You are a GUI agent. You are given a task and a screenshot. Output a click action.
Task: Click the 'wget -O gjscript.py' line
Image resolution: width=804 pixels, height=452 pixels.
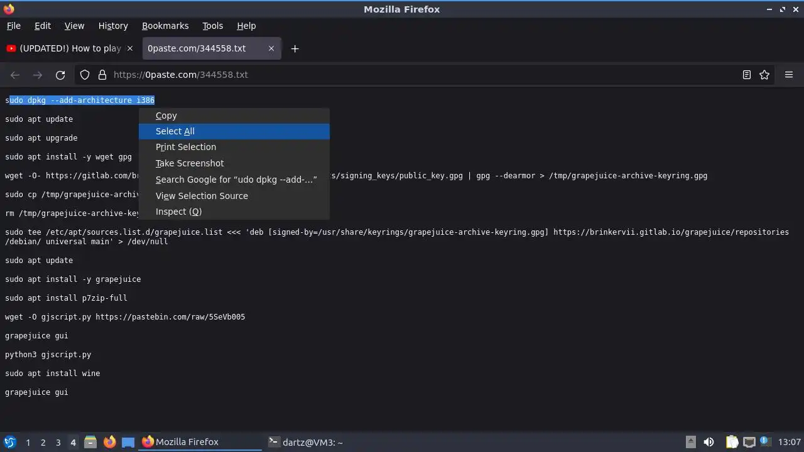(125, 317)
